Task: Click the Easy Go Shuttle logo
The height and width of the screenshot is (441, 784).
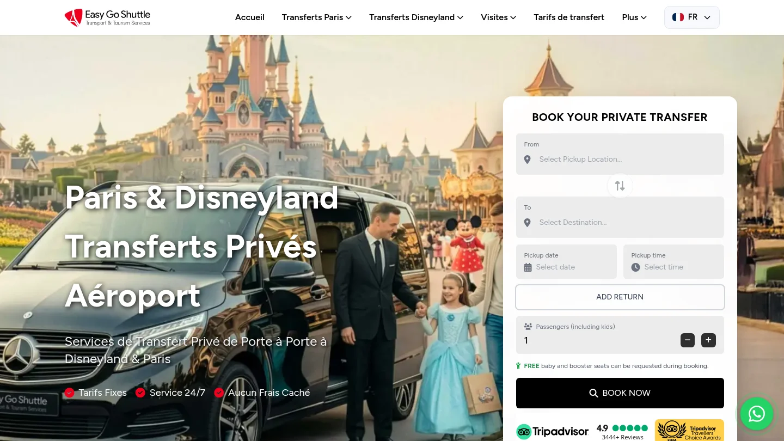Action: (107, 17)
